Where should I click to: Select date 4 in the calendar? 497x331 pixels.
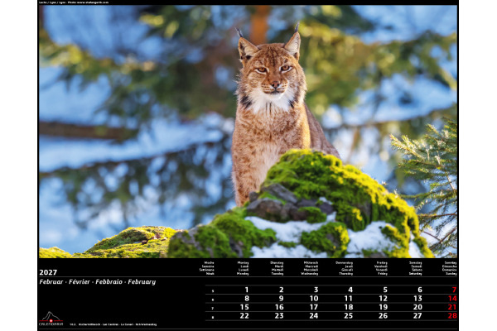350,290
